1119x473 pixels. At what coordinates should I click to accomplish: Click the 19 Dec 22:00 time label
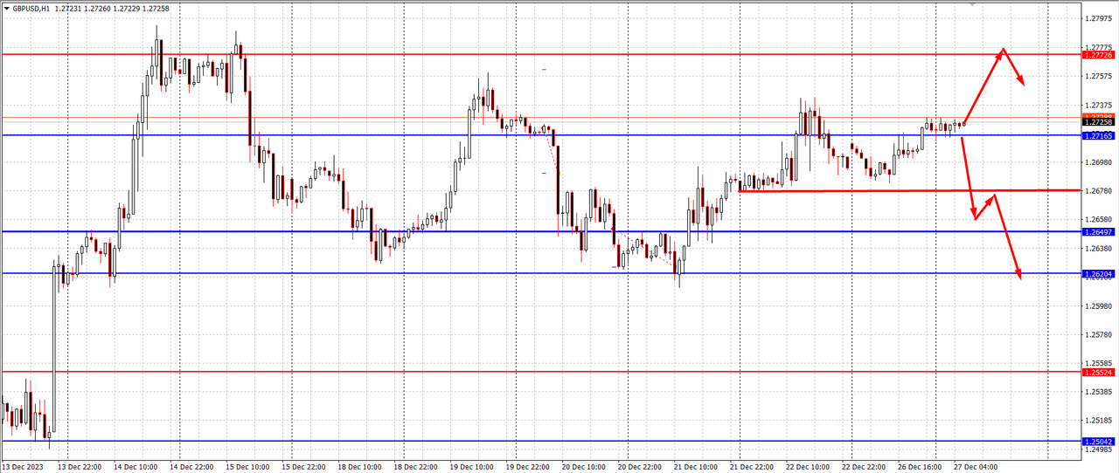[527, 467]
